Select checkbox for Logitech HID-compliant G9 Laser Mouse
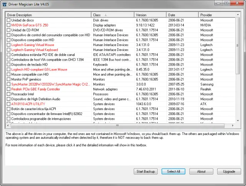This screenshot has height=186, width=246. (8, 69)
